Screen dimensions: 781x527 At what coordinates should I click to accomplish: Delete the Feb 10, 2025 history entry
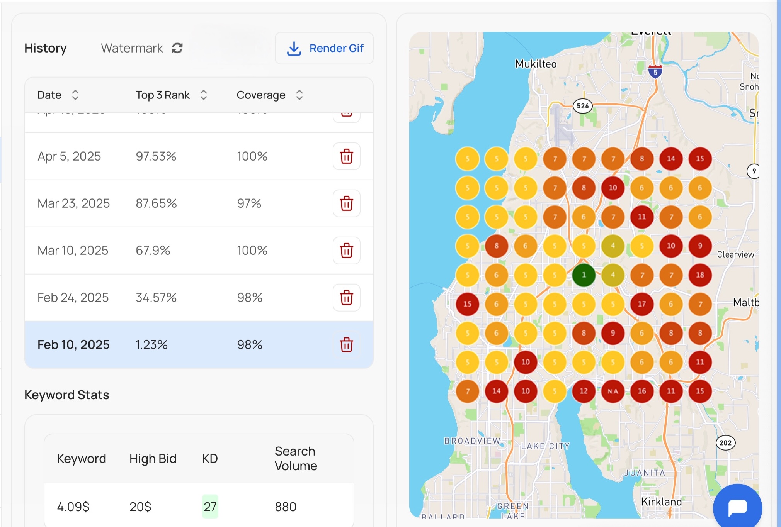(346, 345)
